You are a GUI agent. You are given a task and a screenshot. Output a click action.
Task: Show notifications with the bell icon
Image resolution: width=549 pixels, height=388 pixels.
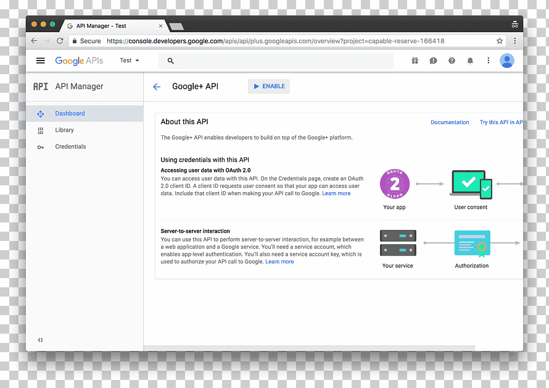coord(470,61)
